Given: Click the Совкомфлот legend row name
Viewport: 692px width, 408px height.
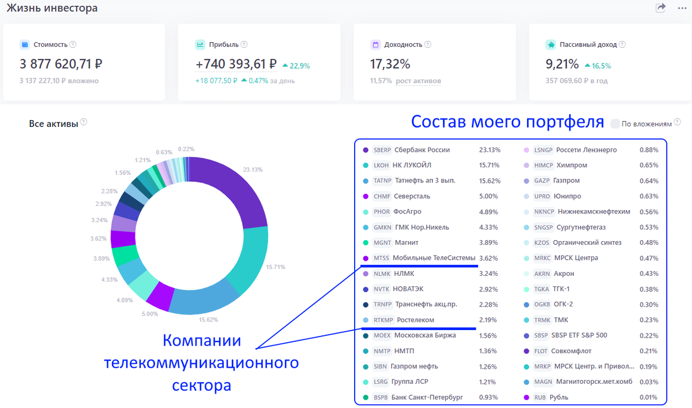Looking at the screenshot, I should tap(571, 351).
